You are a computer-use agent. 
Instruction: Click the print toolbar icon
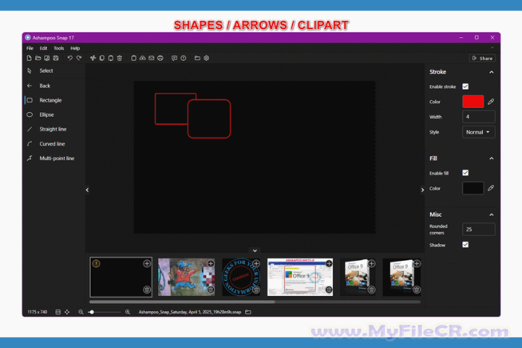pos(160,58)
